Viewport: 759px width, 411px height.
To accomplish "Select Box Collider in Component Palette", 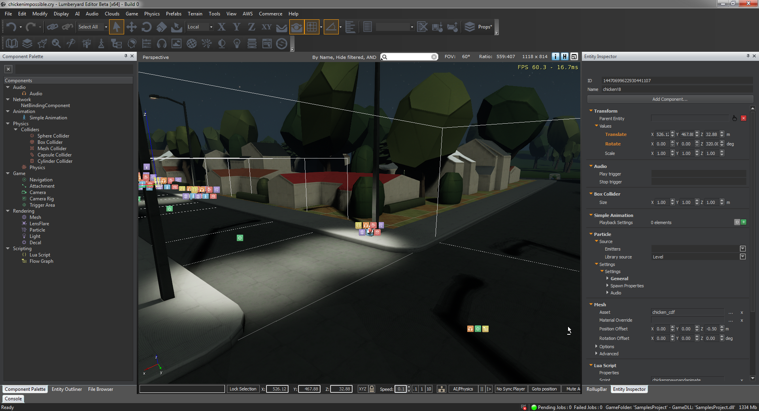I will [x=50, y=142].
